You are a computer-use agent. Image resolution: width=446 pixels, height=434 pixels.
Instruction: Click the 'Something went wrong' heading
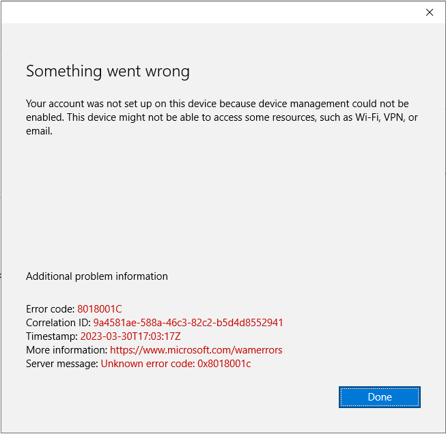point(108,71)
